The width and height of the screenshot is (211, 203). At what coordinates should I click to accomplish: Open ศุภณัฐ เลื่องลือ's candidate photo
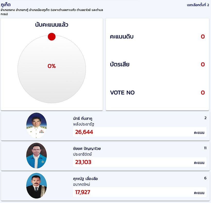[36, 186]
